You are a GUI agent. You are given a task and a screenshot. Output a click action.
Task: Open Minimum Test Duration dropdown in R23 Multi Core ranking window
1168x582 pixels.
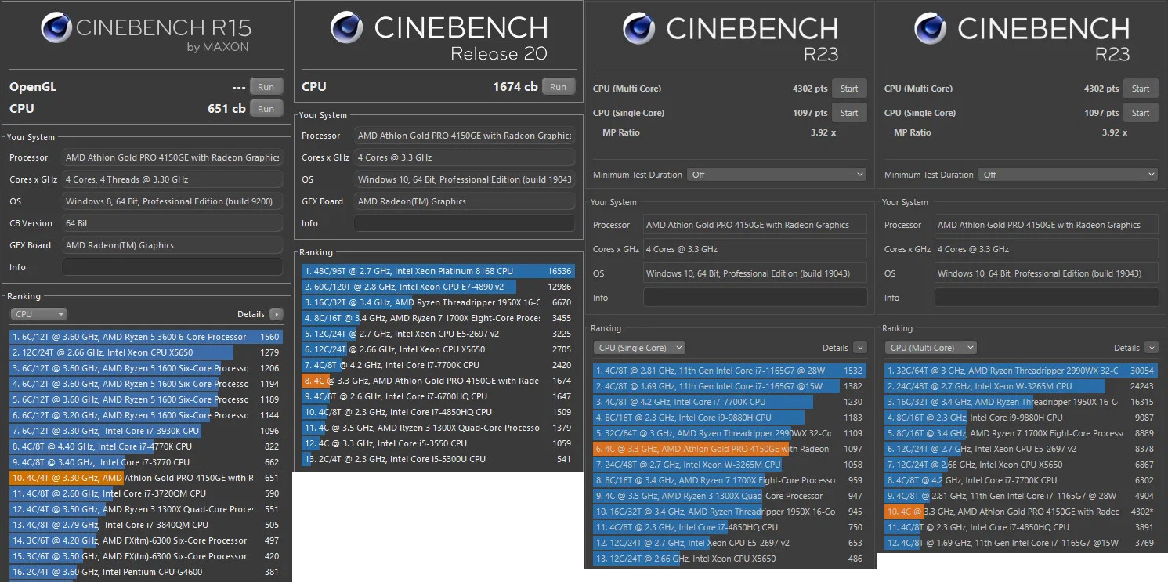pos(1068,175)
